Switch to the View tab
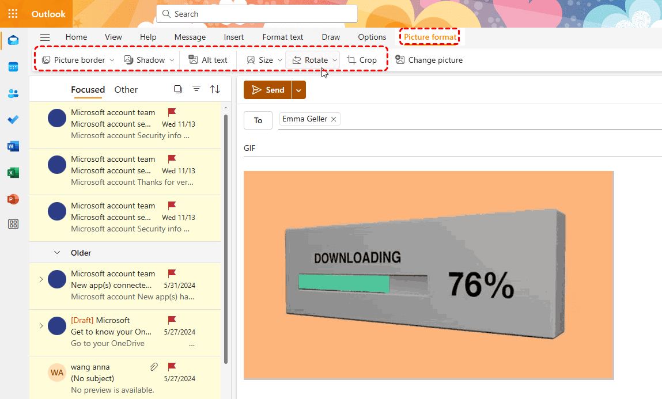662x399 pixels. click(x=113, y=37)
